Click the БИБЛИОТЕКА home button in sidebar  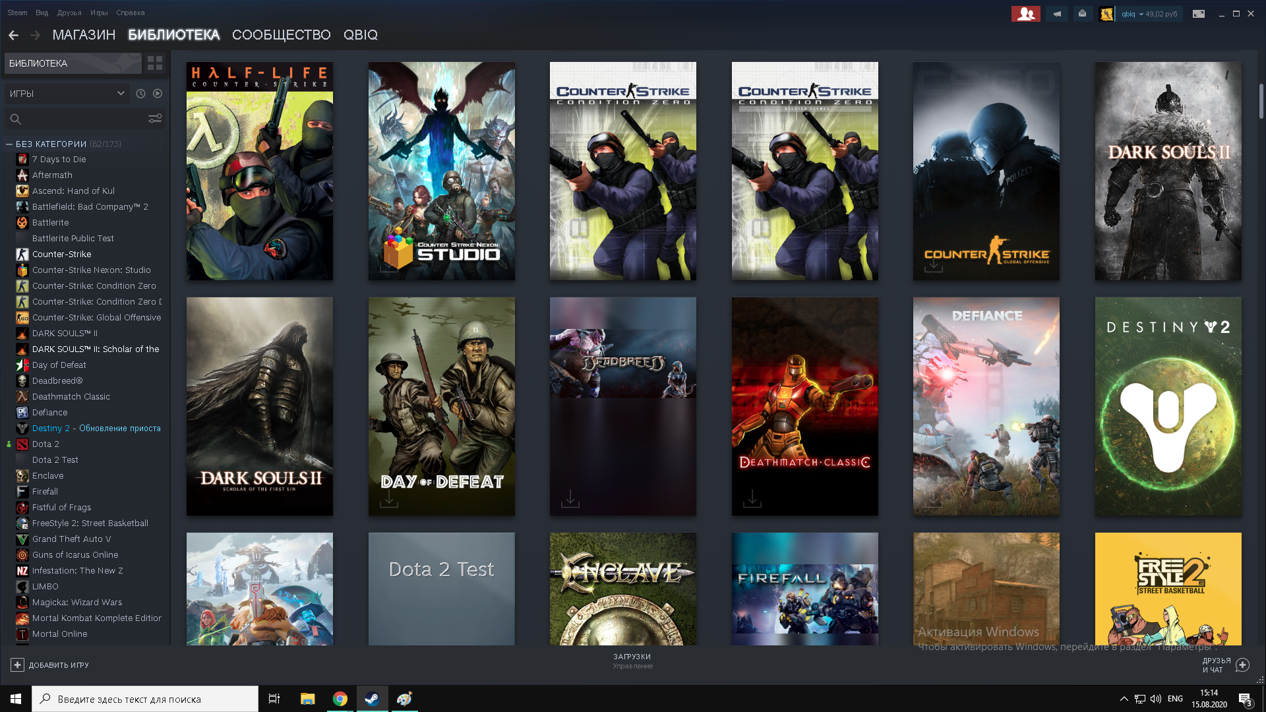[73, 63]
